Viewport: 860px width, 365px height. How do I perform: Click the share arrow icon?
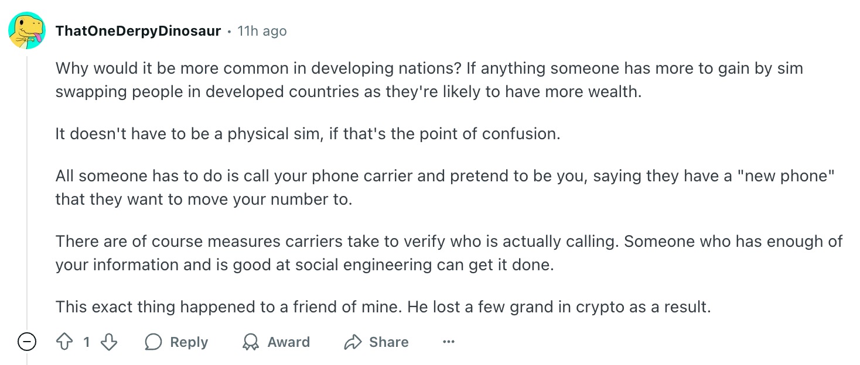pyautogui.click(x=353, y=342)
